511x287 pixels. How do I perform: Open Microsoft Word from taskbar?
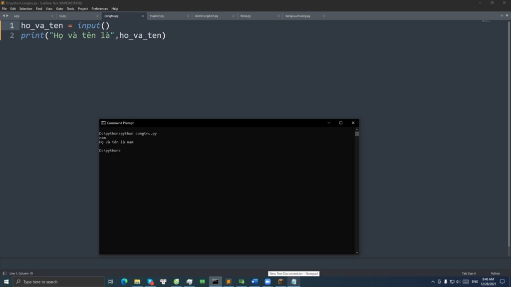pyautogui.click(x=255, y=282)
